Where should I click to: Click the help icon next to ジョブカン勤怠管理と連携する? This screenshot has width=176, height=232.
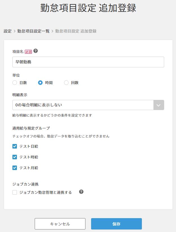[81, 192]
